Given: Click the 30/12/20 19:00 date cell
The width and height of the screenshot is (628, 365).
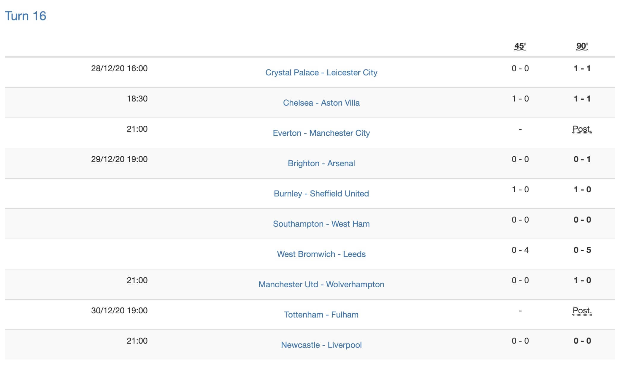Looking at the screenshot, I should (119, 310).
